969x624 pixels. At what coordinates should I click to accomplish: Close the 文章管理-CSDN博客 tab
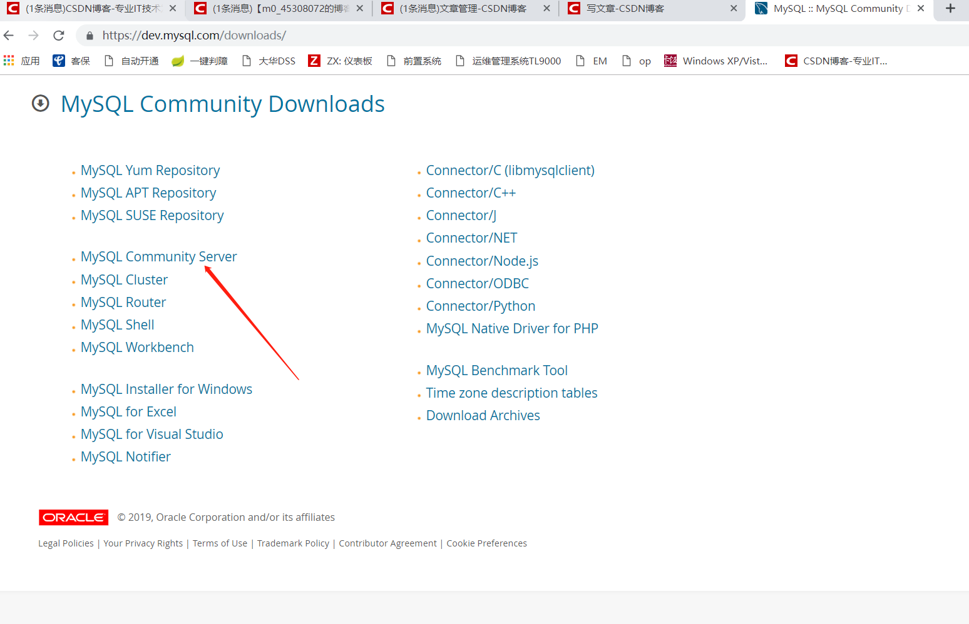(546, 9)
